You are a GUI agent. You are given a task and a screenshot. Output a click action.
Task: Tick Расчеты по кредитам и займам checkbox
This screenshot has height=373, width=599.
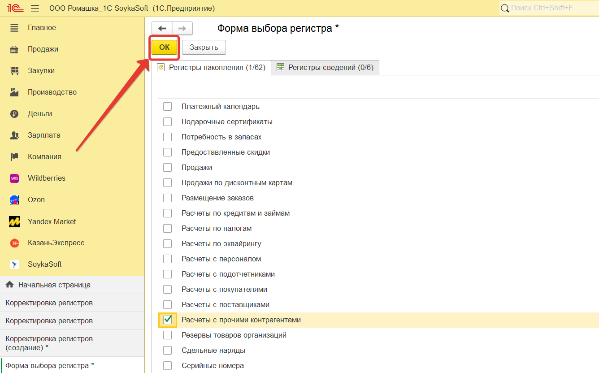pyautogui.click(x=167, y=213)
